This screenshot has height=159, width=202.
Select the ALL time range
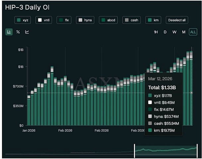[x=193, y=32]
